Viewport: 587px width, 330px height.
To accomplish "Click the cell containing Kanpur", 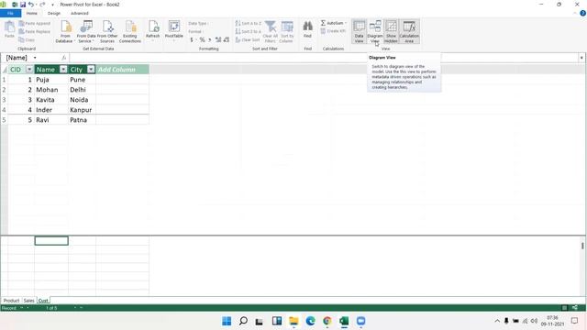I will click(82, 110).
